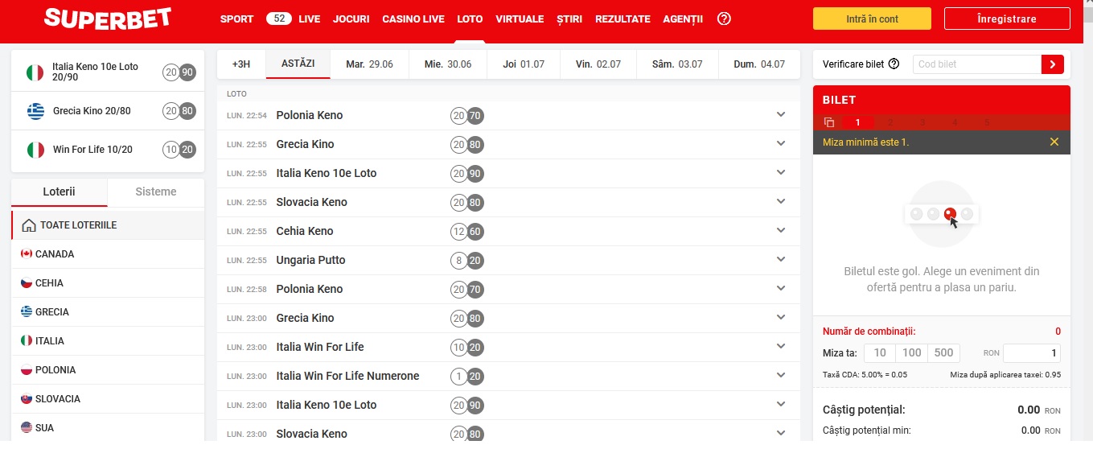Switch to ticket tab 2
The height and width of the screenshot is (449, 1093).
(890, 122)
